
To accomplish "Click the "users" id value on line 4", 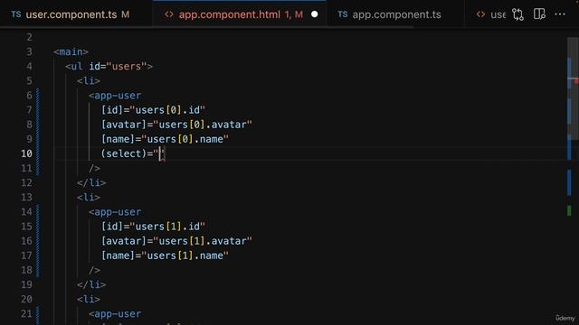I will [x=127, y=66].
